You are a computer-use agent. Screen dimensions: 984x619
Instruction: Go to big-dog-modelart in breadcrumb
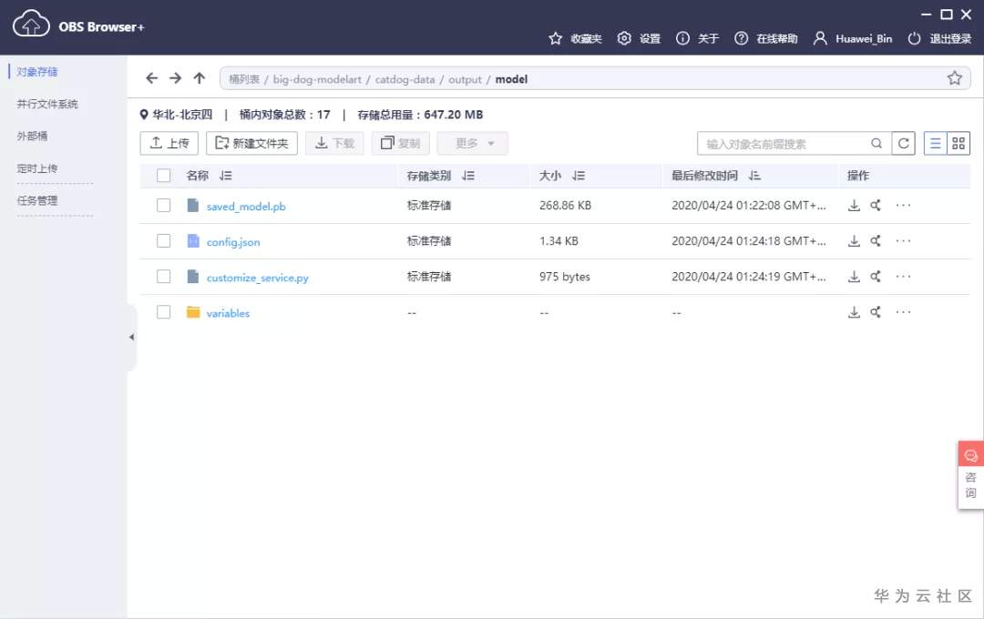pyautogui.click(x=317, y=79)
